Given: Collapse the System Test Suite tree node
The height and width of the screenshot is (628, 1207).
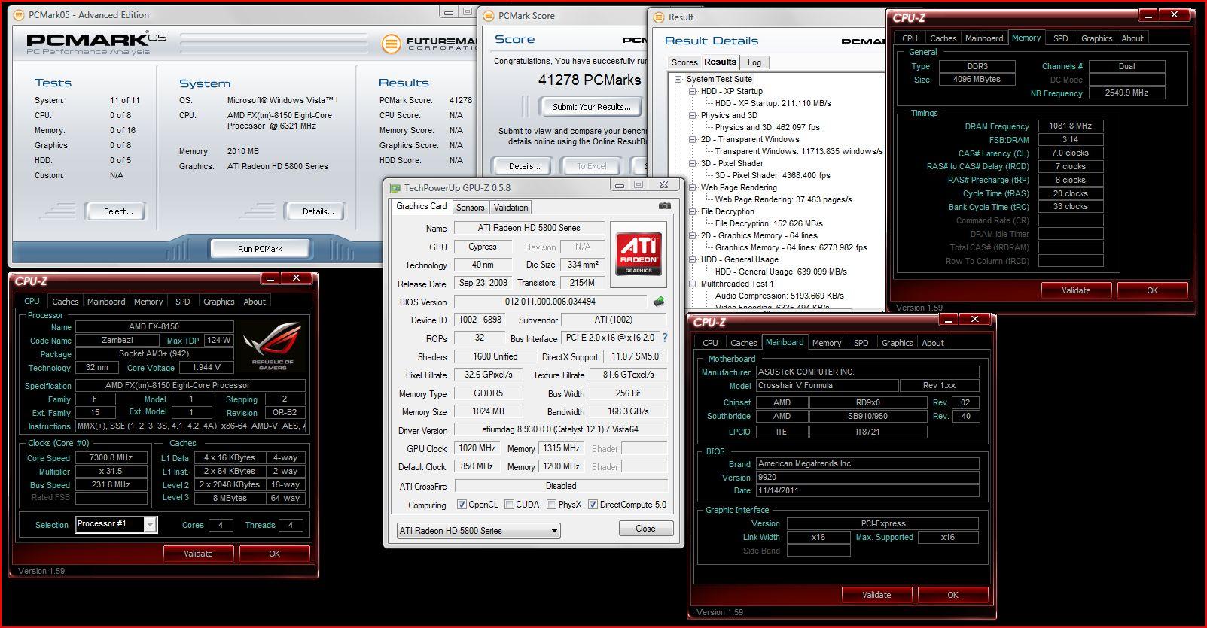Looking at the screenshot, I should point(678,79).
